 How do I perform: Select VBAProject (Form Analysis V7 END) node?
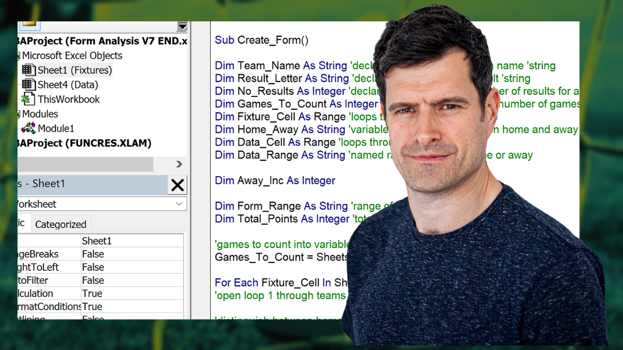tap(101, 41)
